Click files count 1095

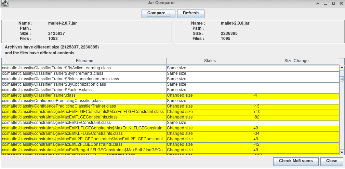[226, 39]
